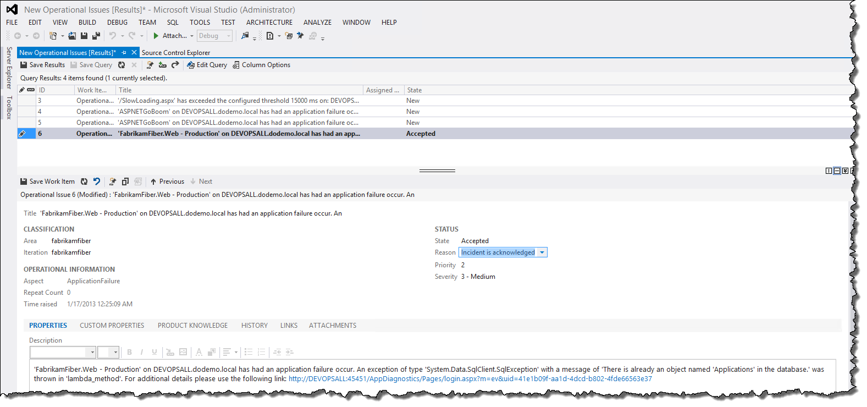867x407 pixels.
Task: Open the AppDiagnostics login link in the description
Action: click(470, 379)
